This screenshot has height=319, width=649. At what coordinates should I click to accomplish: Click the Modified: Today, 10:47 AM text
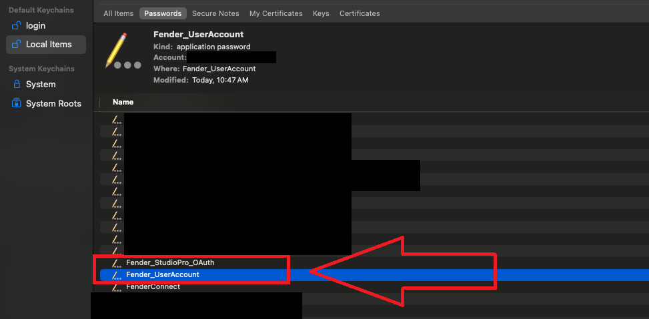pyautogui.click(x=201, y=80)
